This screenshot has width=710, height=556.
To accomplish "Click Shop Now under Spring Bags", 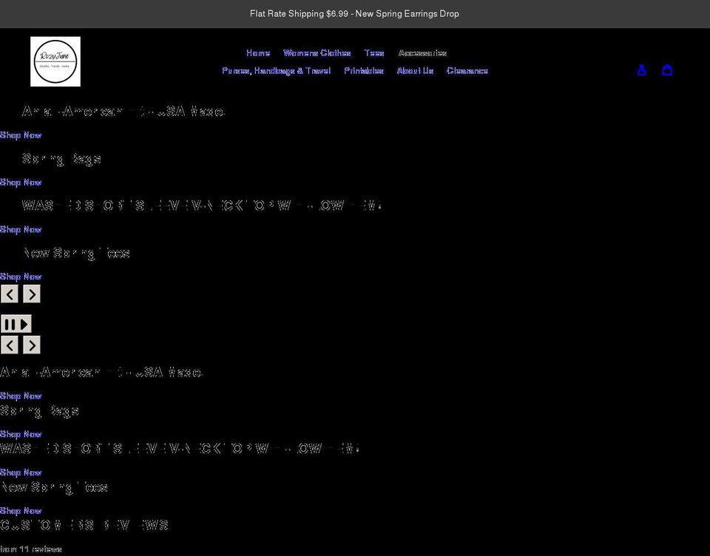I will (x=20, y=182).
